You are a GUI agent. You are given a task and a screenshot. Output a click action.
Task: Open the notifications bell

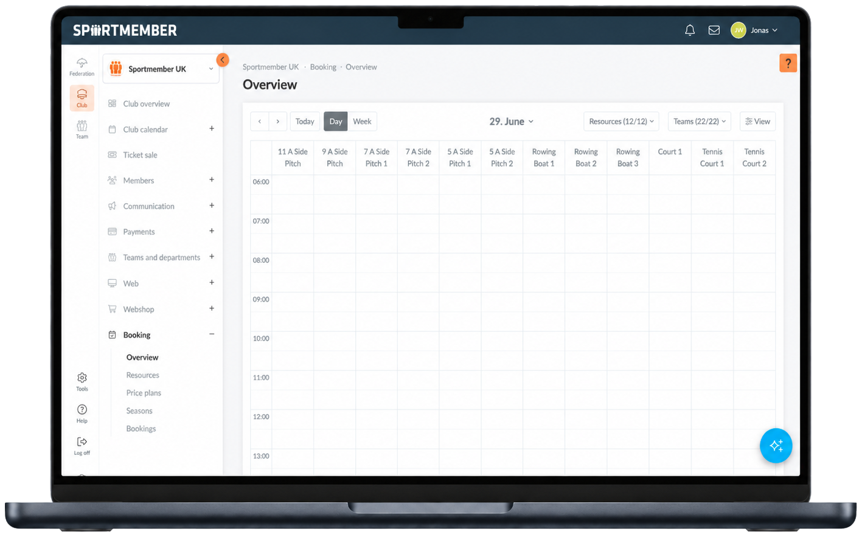tap(690, 30)
